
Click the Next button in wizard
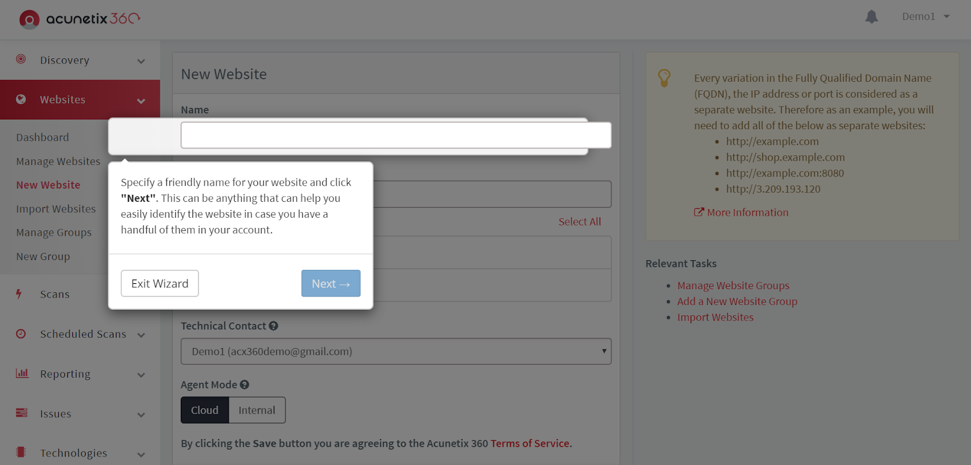[331, 284]
